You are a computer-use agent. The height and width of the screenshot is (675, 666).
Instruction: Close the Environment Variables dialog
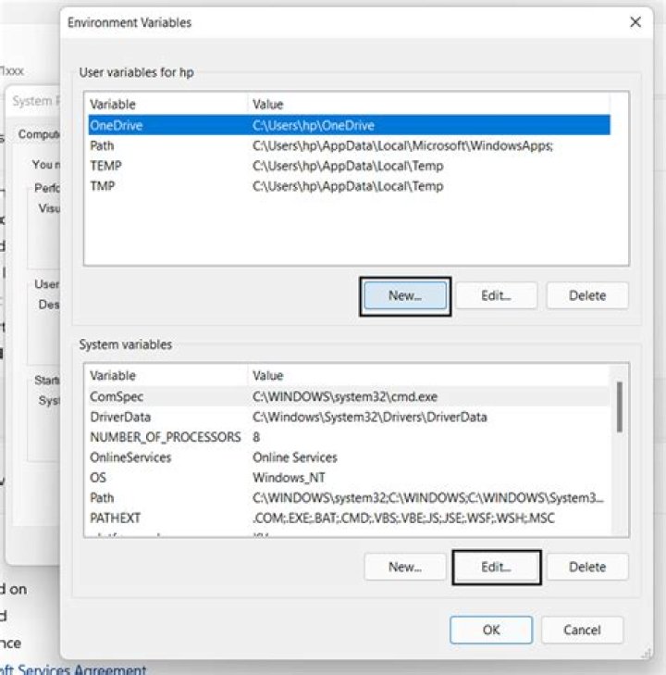(635, 22)
